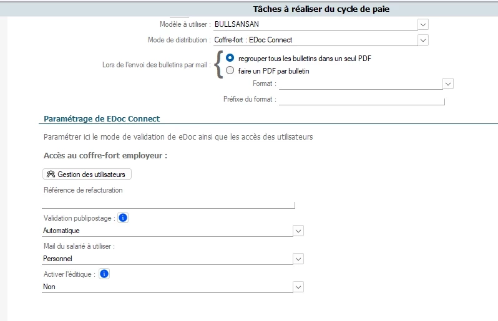
Task: Click into the Préfixe du format field
Action: (x=361, y=99)
